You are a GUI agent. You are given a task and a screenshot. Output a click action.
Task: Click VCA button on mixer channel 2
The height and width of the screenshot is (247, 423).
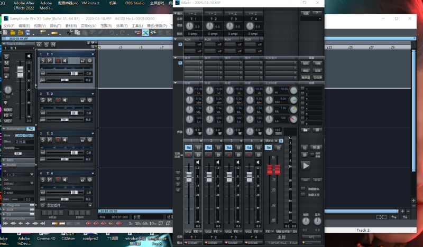point(208,231)
